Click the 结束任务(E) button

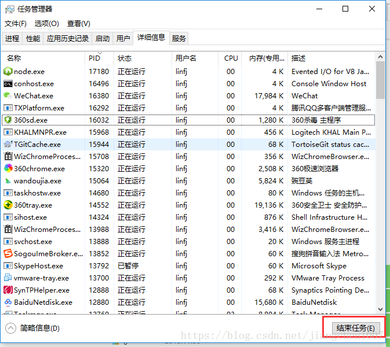click(x=356, y=328)
